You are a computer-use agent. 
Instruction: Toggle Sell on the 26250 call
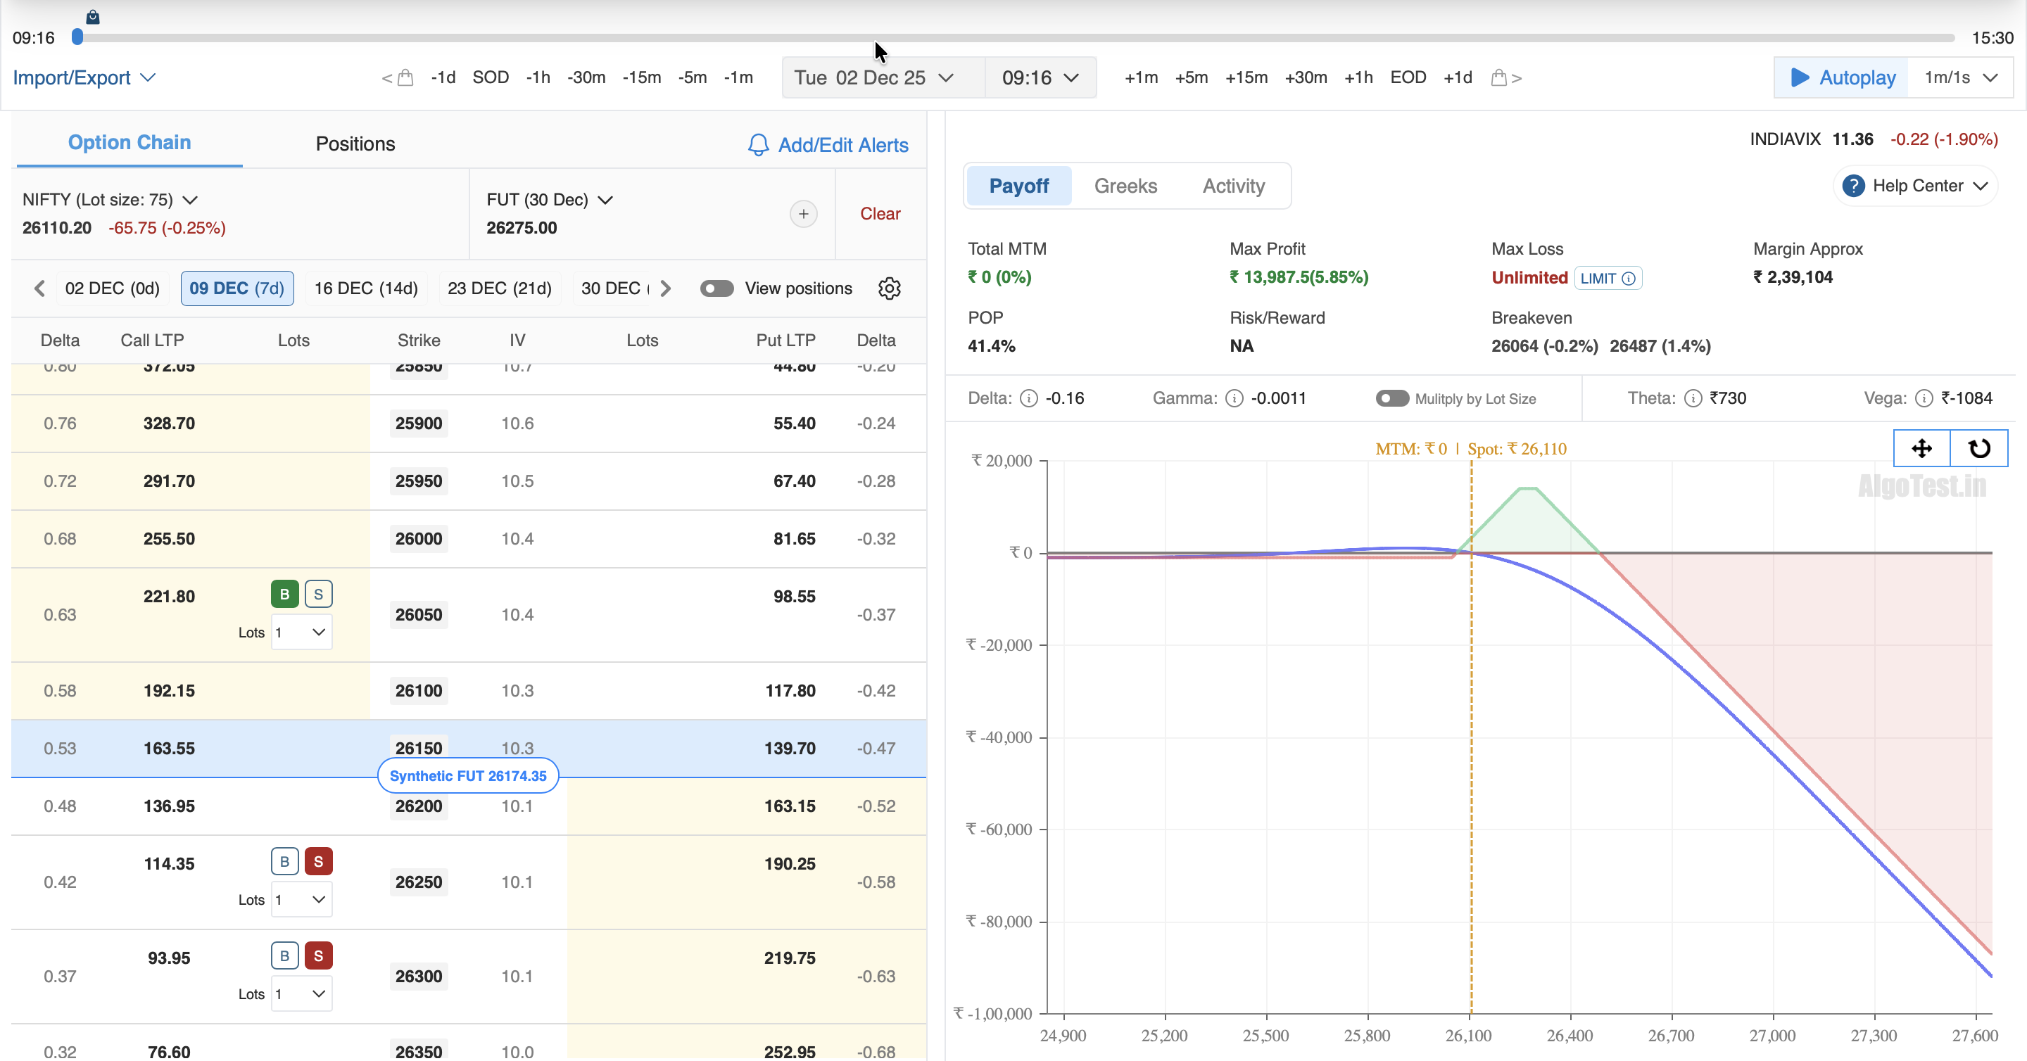click(318, 861)
